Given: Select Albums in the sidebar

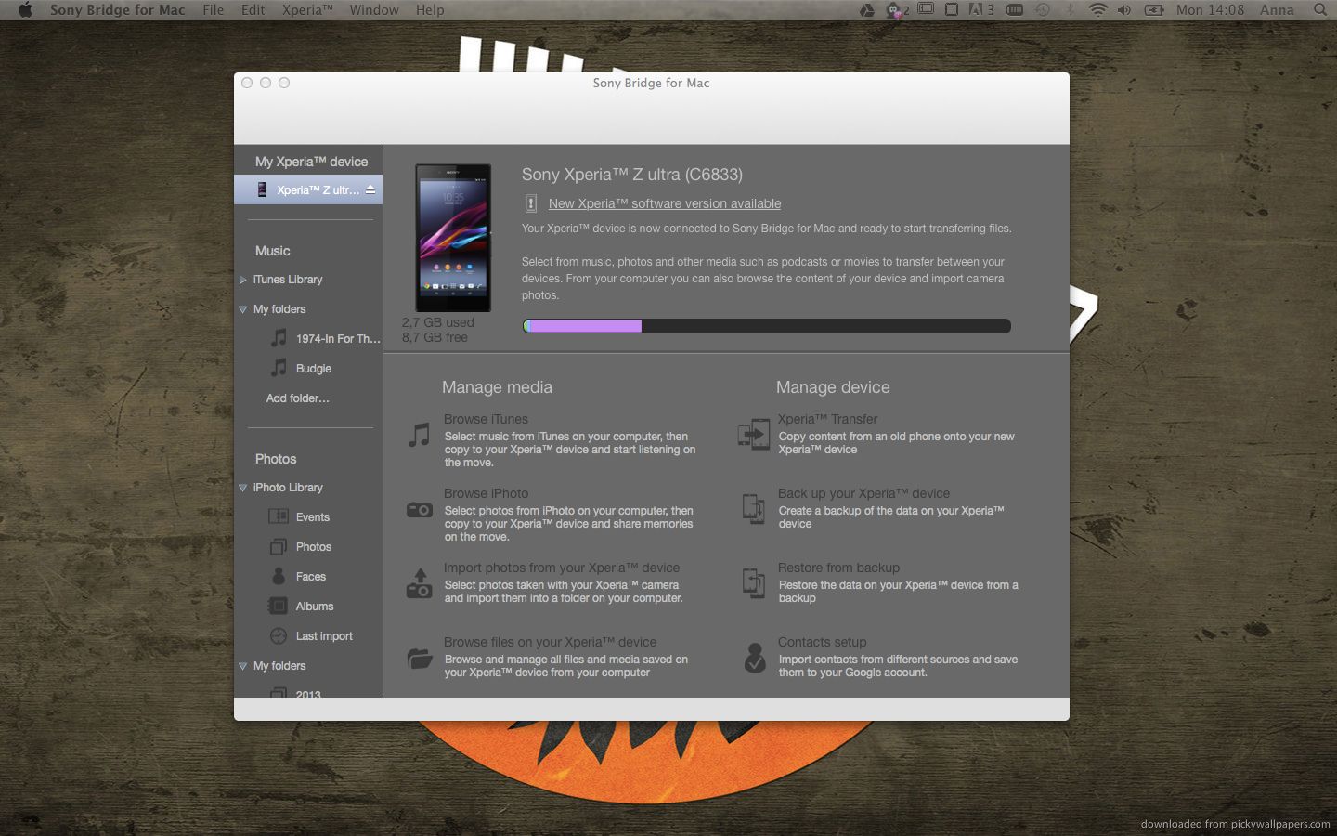Looking at the screenshot, I should tap(315, 607).
